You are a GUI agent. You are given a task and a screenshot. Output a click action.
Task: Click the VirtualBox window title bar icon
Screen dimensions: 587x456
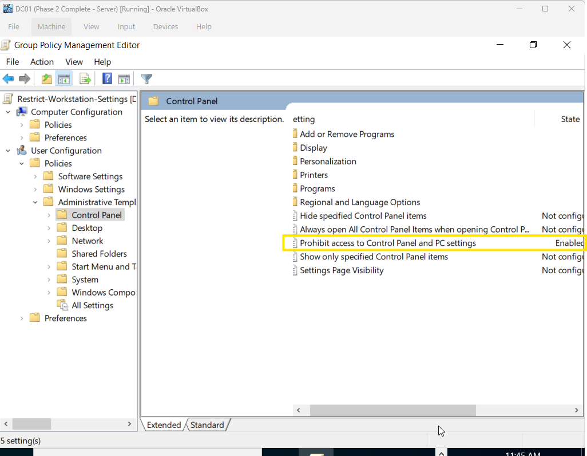click(x=7, y=9)
